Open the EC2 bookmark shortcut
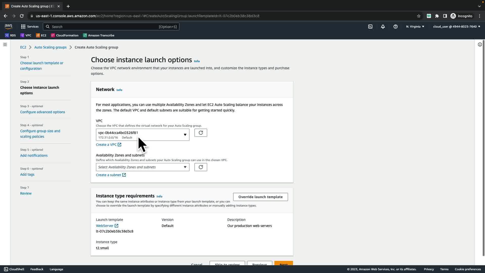485x273 pixels. click(41, 35)
